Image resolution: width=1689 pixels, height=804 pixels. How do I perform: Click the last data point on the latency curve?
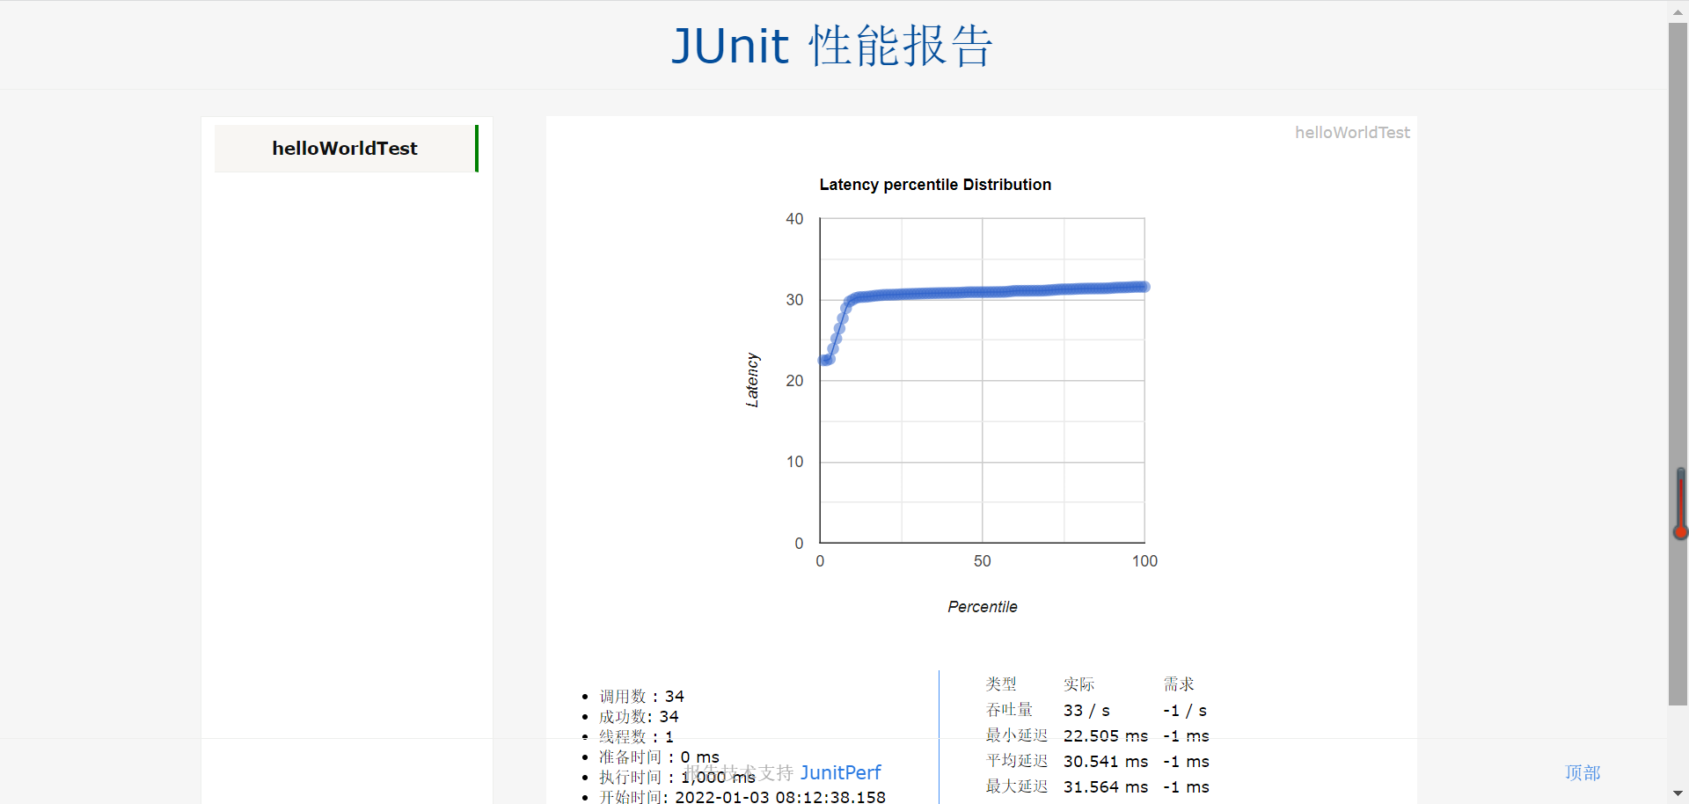[1144, 287]
